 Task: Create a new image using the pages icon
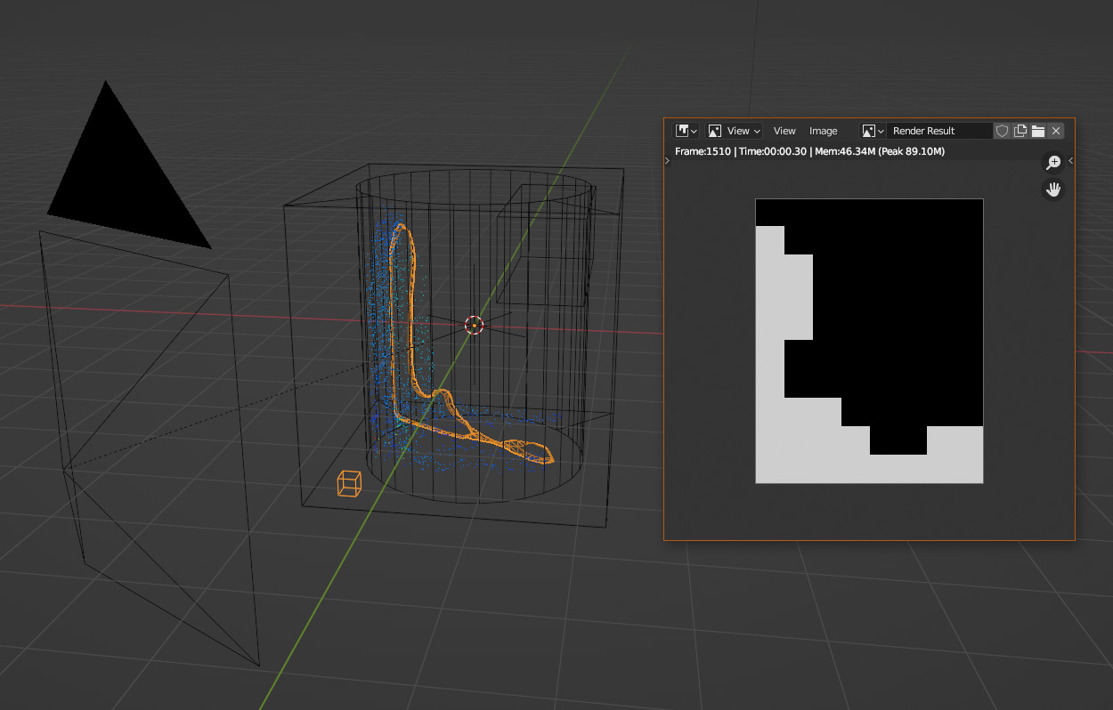tap(1020, 130)
